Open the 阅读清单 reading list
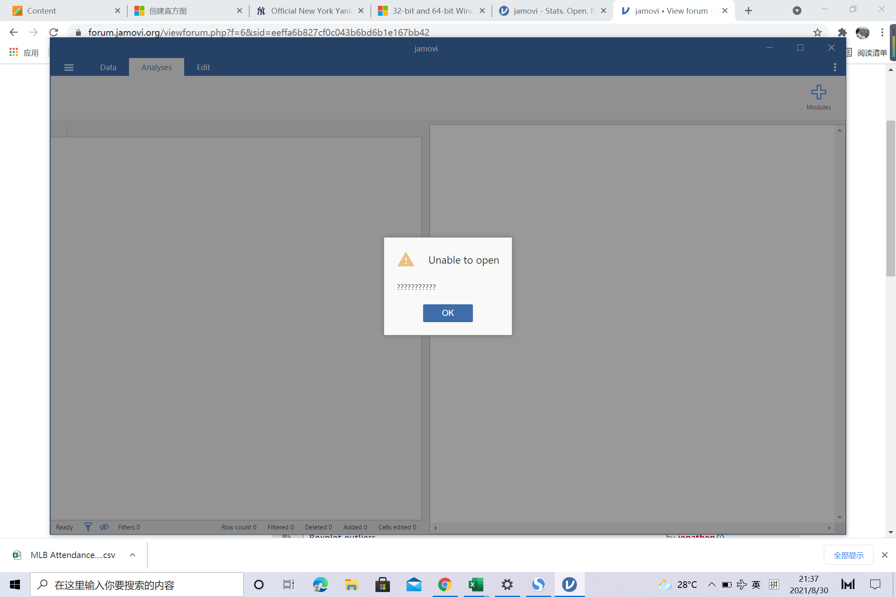This screenshot has height=597, width=896. pyautogui.click(x=866, y=53)
